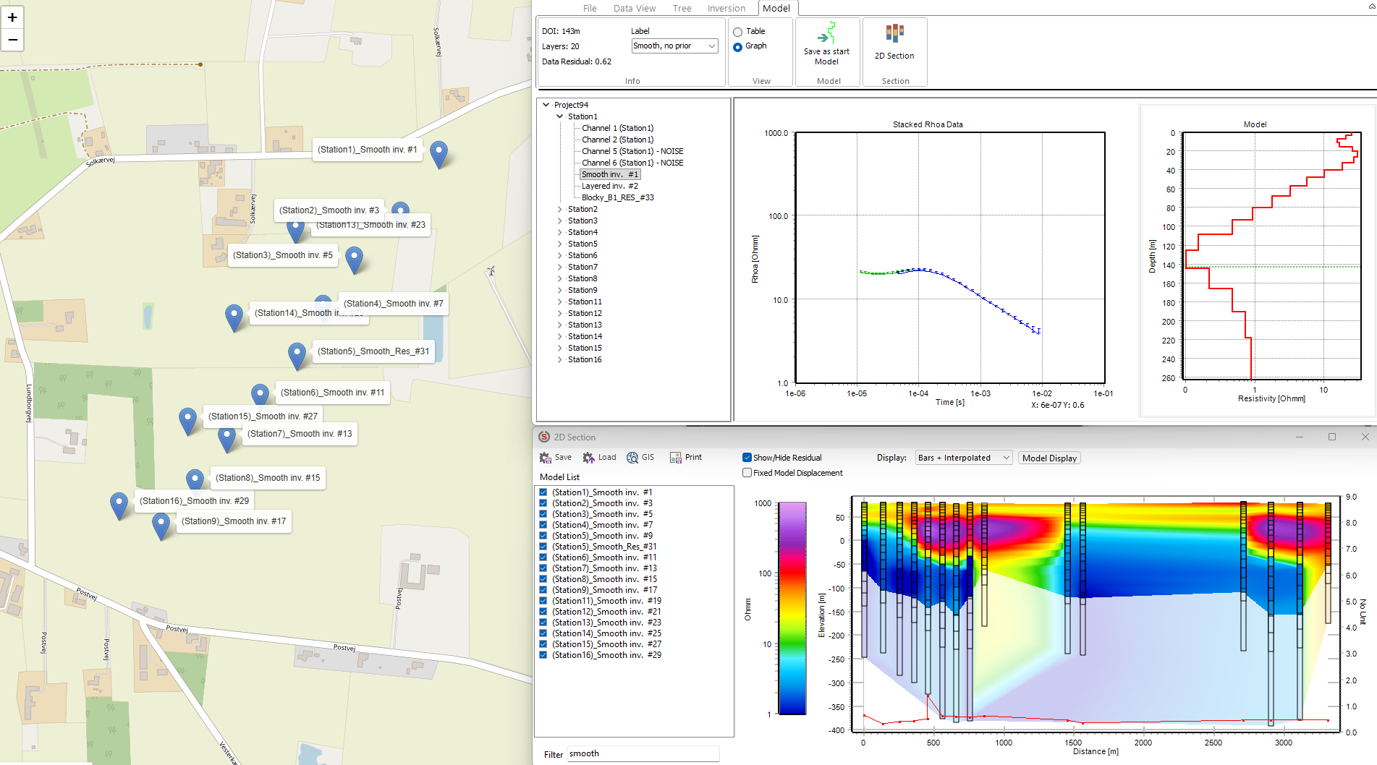Image resolution: width=1377 pixels, height=765 pixels.
Task: Click the Station16 map marker pin
Action: pos(119,506)
